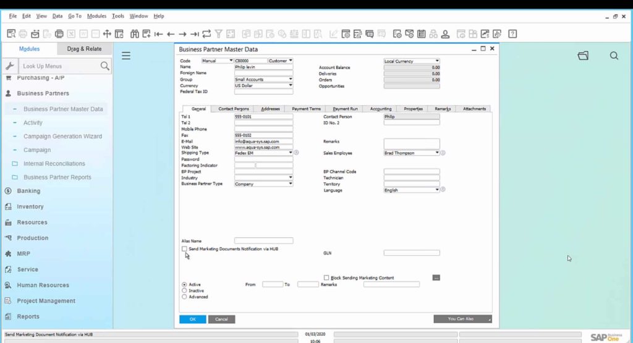Open the Group Small Accounts dropdown
Screen dimensions: 633x343
click(291, 79)
